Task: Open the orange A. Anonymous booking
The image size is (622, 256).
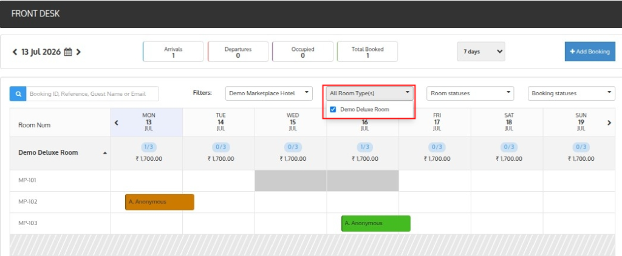Action: [x=160, y=202]
